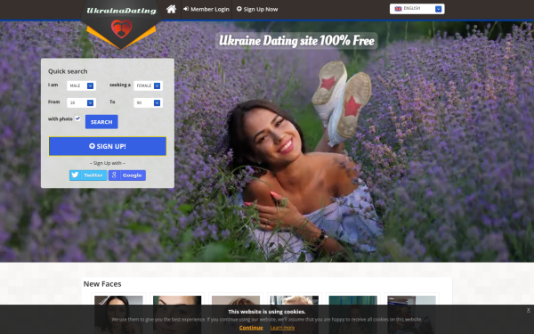Click the 'Quick search' heading
This screenshot has height=334, width=534.
68,71
